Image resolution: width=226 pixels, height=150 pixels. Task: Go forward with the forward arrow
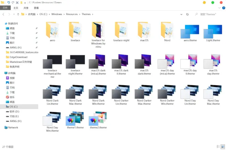9,14
